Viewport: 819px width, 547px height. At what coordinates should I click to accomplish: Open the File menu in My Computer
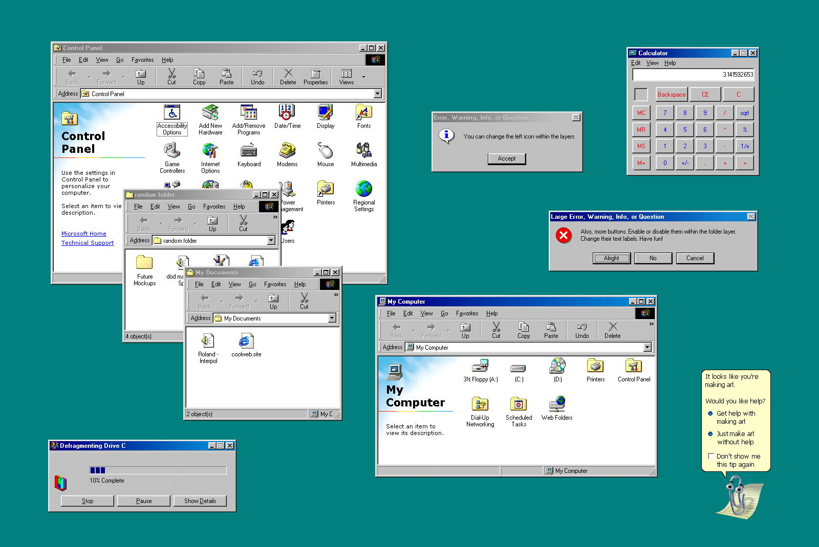[x=391, y=313]
